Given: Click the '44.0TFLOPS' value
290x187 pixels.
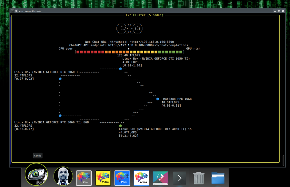Looking at the screenshot, I should coord(128,132).
